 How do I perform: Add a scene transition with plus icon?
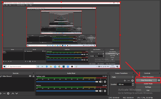pos(125,81)
